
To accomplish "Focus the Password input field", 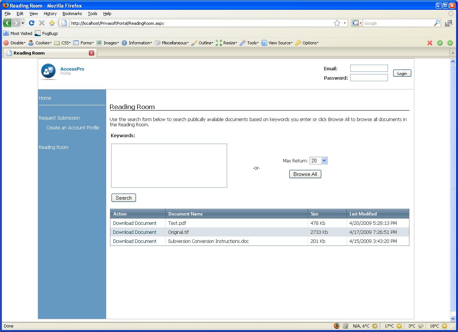I will (369, 78).
